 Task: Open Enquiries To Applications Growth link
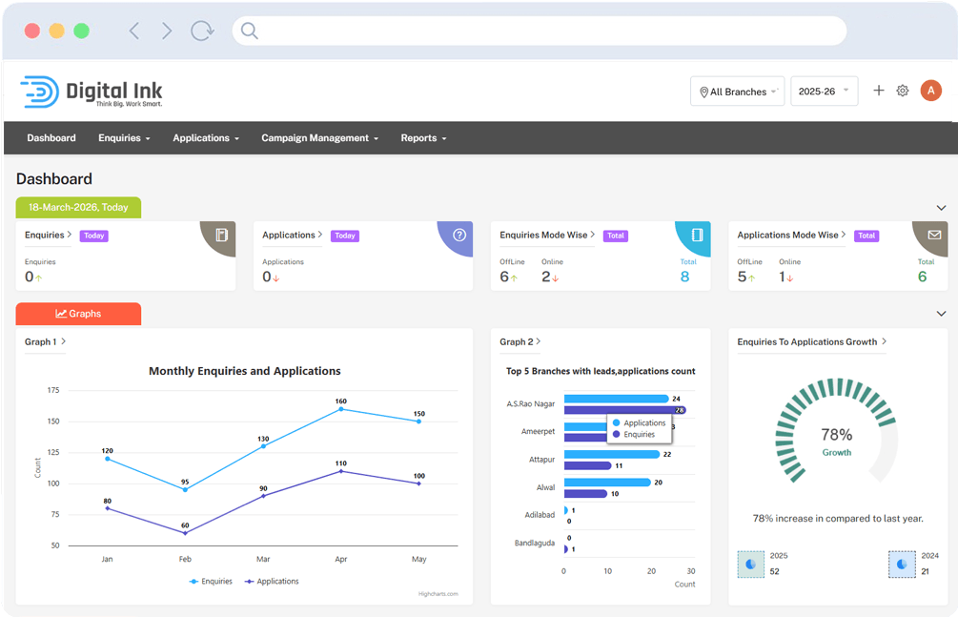pyautogui.click(x=811, y=341)
